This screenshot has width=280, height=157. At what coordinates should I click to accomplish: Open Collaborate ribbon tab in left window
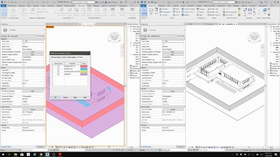point(81,6)
